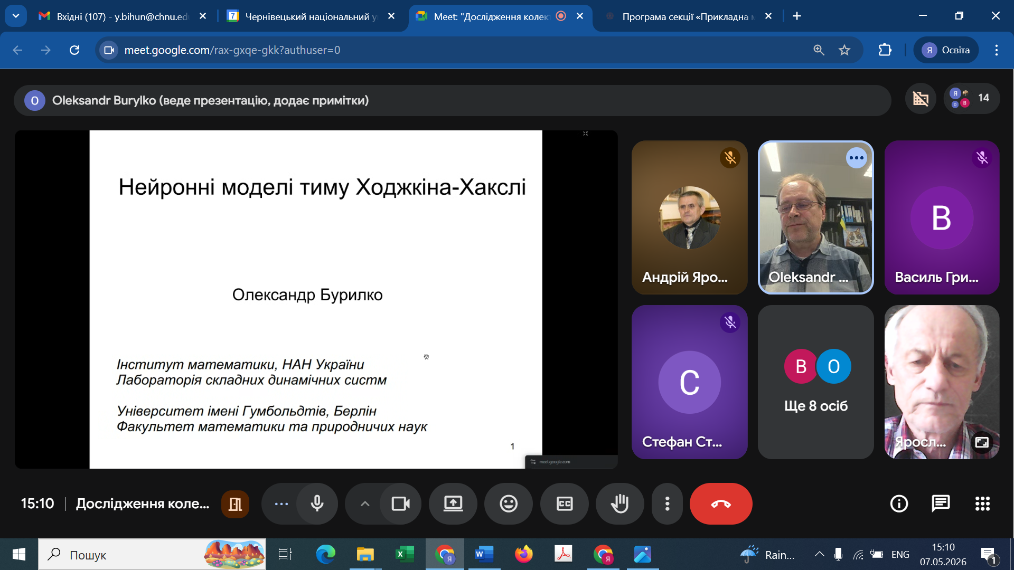Open the tab search dropdown arrow

tap(16, 16)
